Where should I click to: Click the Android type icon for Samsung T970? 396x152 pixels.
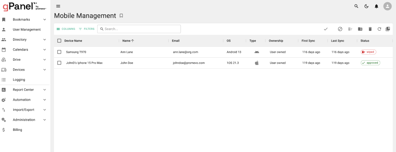[257, 52]
